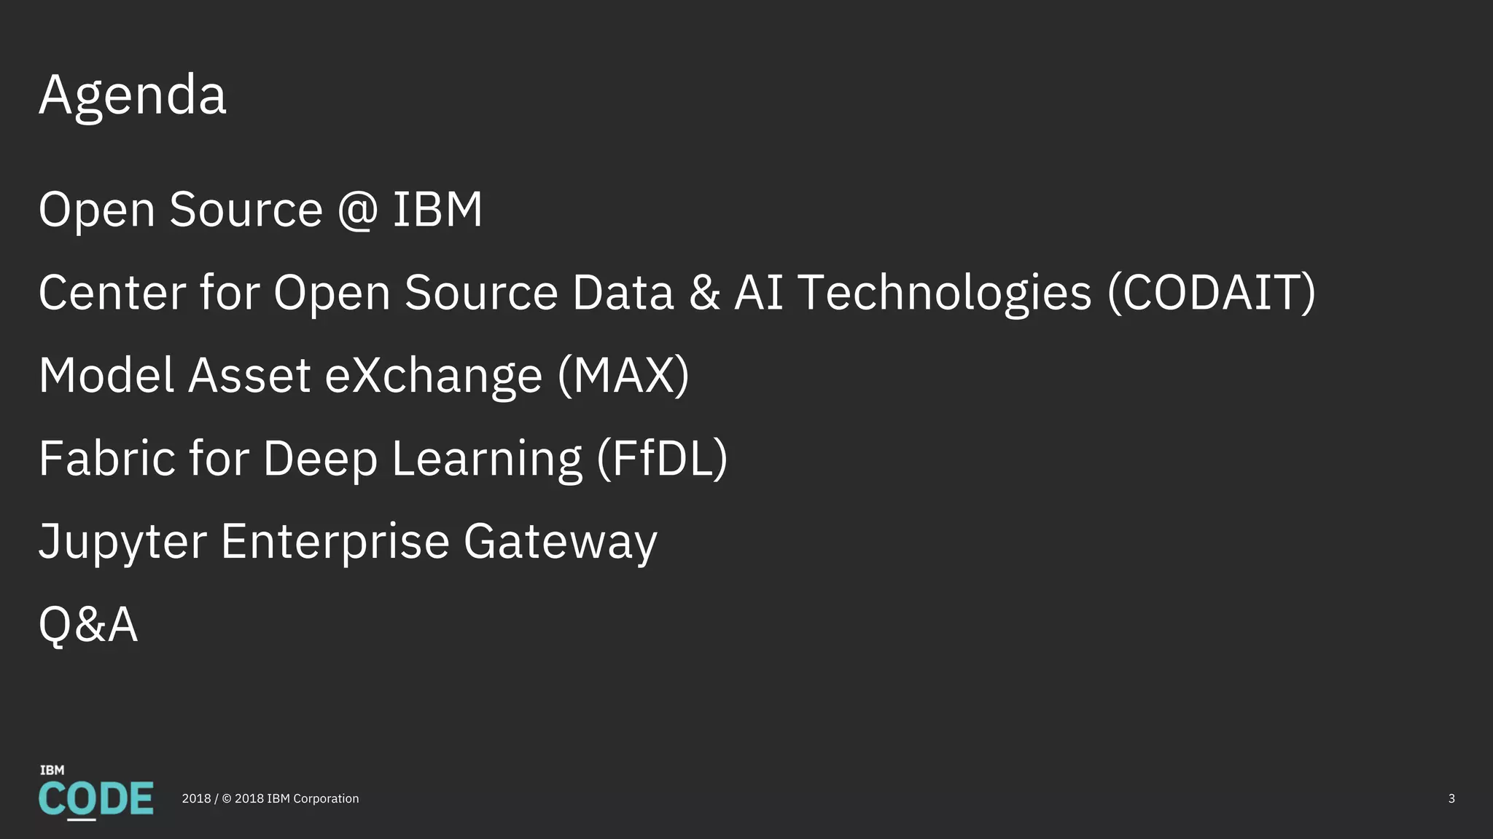
Task: Click the (CODAIT) acronym
Action: tap(1211, 293)
